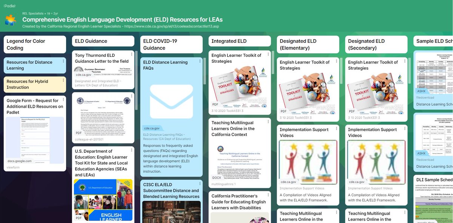Click the board description with the cde.ca.gov URL
The width and height of the screenshot is (453, 223).
pyautogui.click(x=120, y=26)
